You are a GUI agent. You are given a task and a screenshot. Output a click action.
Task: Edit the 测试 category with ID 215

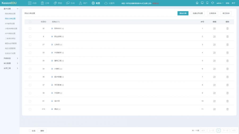(214, 109)
